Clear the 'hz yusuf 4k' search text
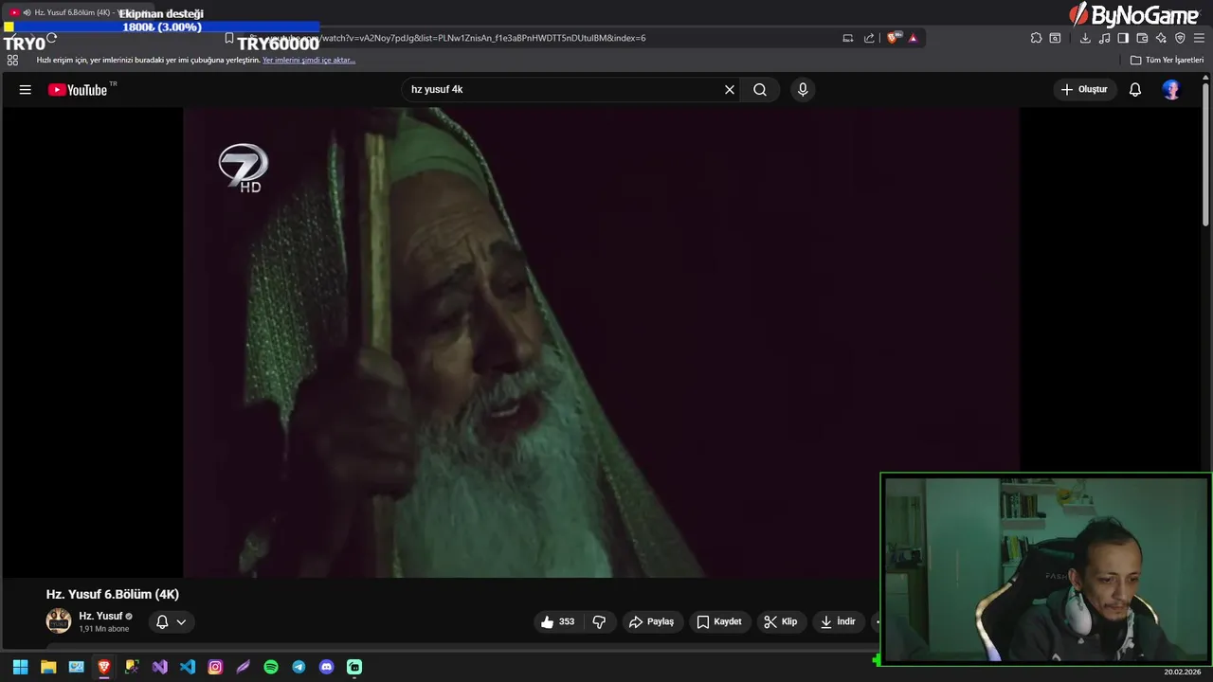The width and height of the screenshot is (1213, 682). pos(730,89)
